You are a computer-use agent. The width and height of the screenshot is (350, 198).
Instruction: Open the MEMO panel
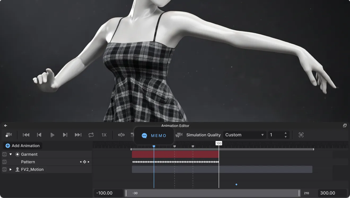point(154,135)
